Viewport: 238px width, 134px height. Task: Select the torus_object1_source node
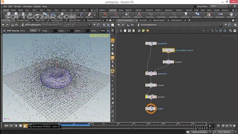tap(168, 50)
